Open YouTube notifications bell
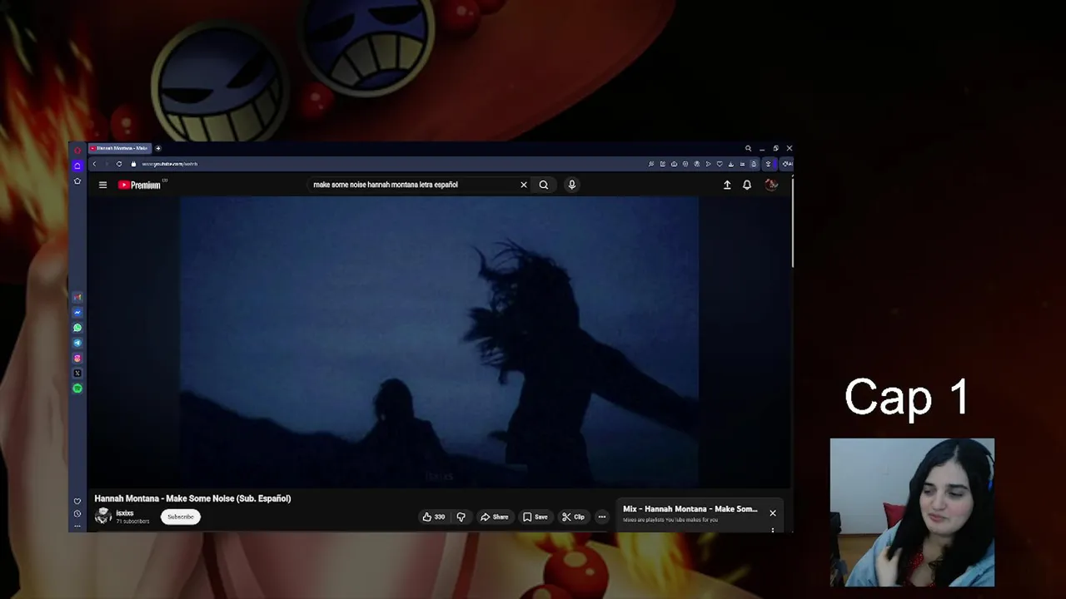Viewport: 1066px width, 599px height. point(747,185)
